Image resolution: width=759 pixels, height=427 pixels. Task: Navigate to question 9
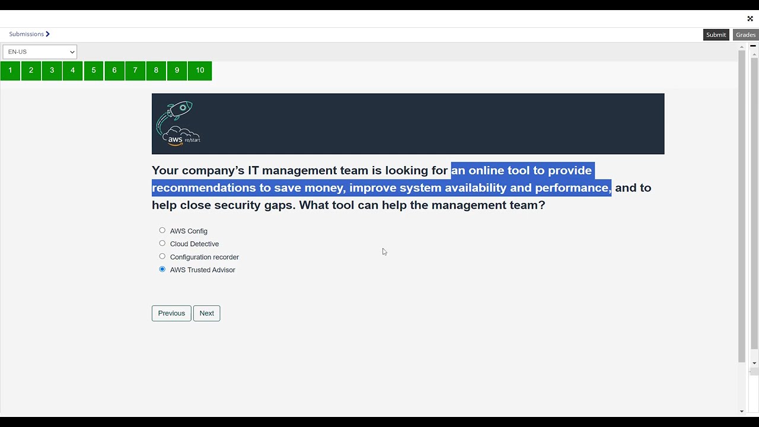(177, 71)
